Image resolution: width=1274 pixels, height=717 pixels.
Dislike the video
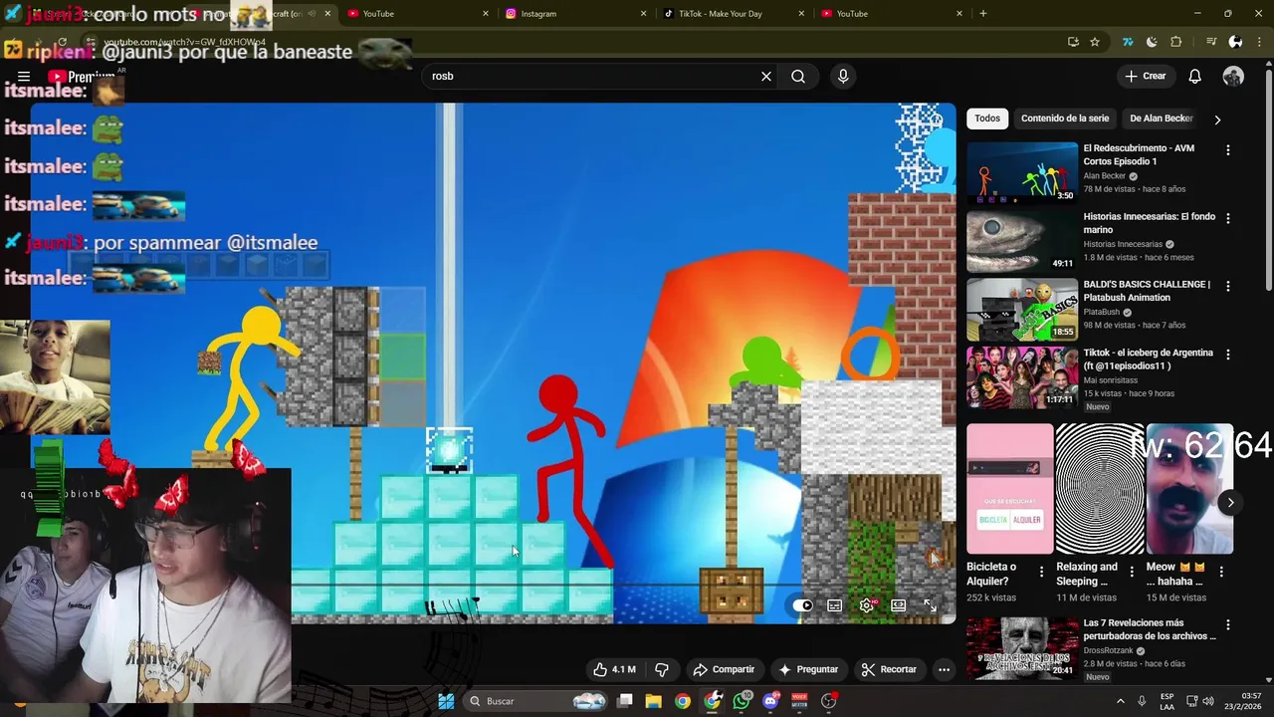click(661, 669)
